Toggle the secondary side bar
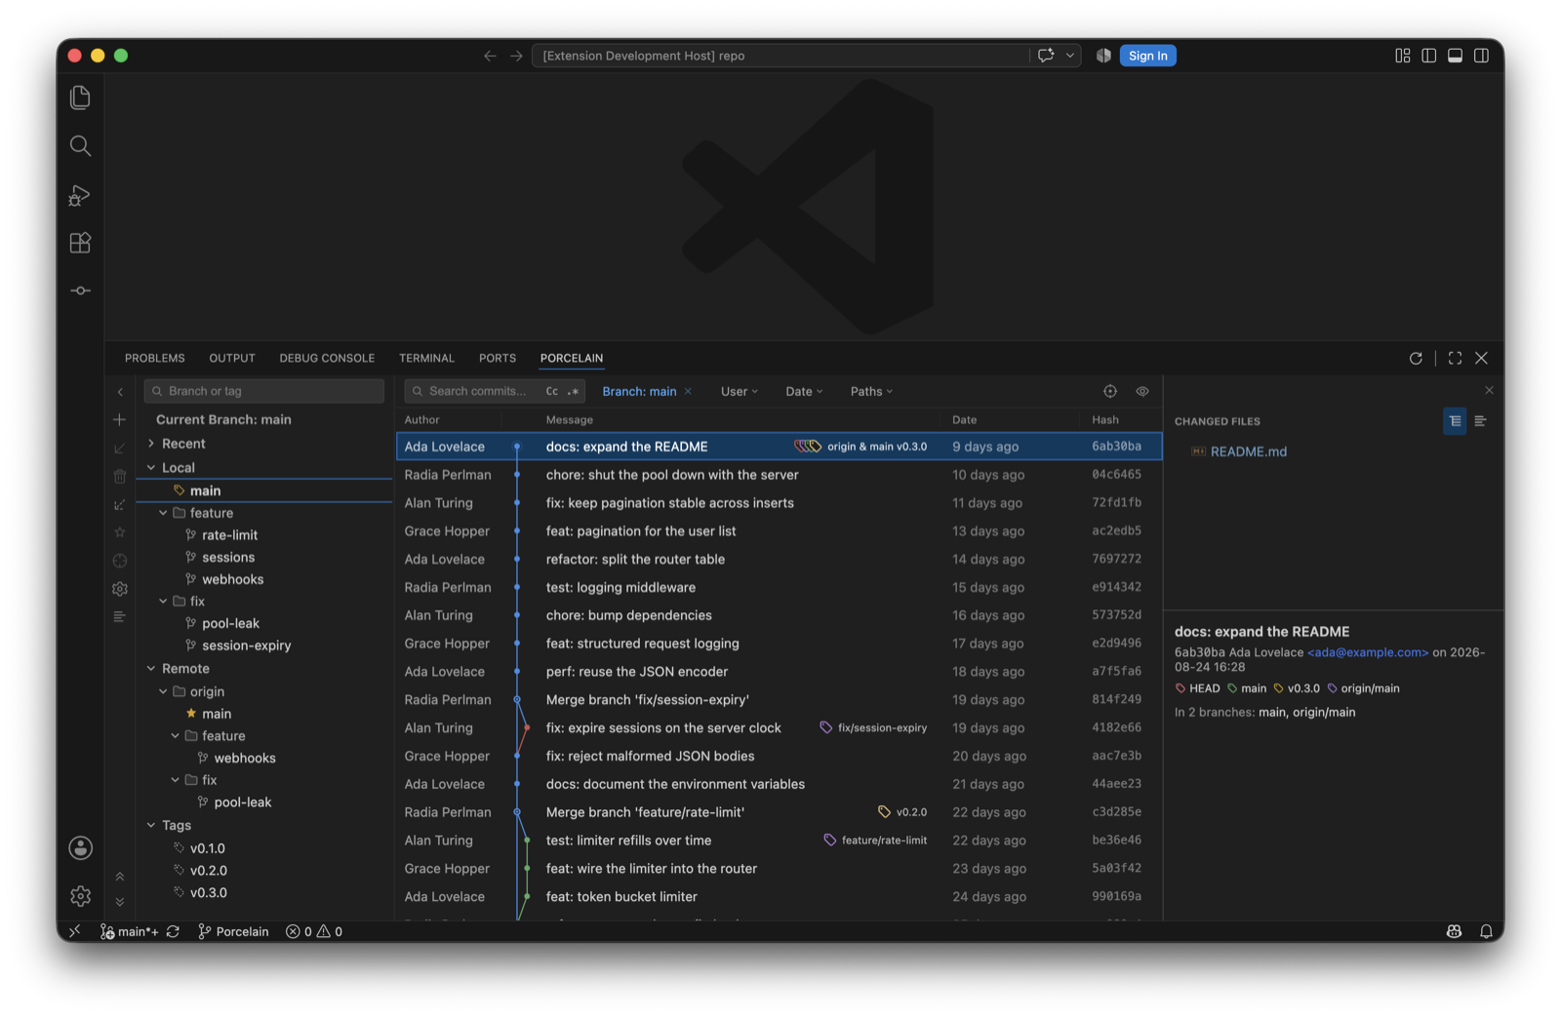The height and width of the screenshot is (1017, 1561). click(1481, 56)
